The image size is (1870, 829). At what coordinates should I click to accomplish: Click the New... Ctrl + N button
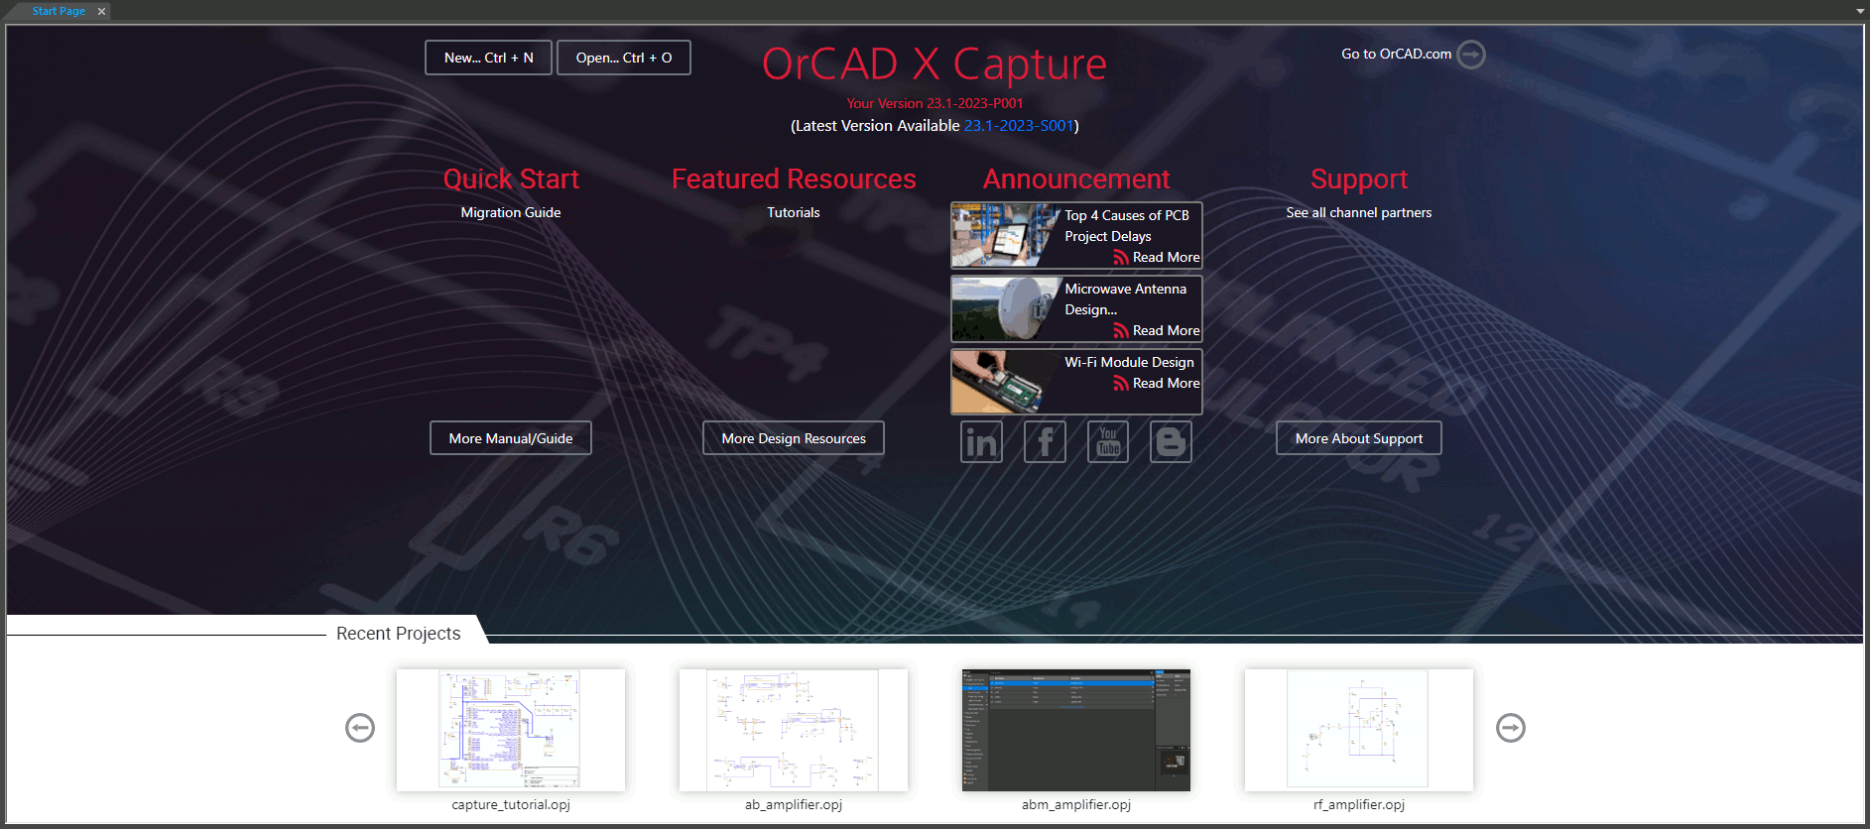click(488, 58)
